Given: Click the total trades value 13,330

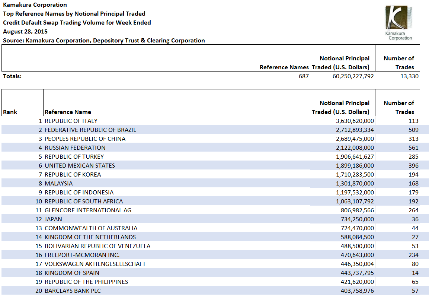Looking at the screenshot, I should 409,76.
